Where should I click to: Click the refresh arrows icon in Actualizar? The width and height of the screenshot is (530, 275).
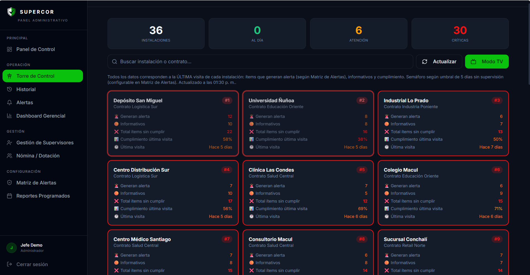425,62
